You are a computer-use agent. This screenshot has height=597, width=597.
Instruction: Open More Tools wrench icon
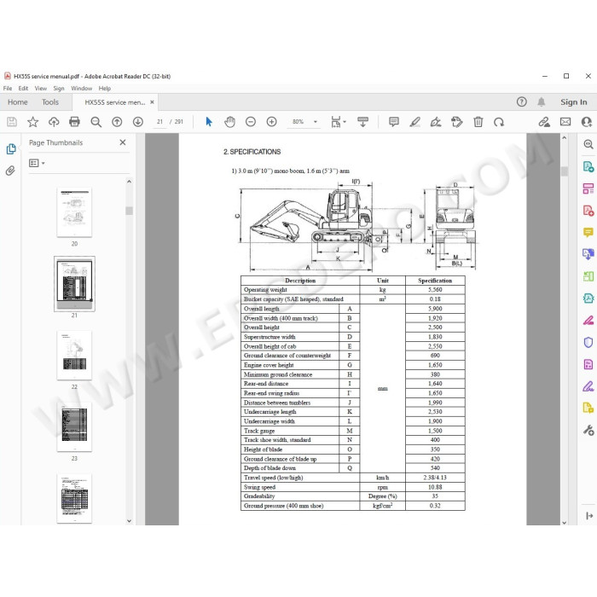(588, 430)
